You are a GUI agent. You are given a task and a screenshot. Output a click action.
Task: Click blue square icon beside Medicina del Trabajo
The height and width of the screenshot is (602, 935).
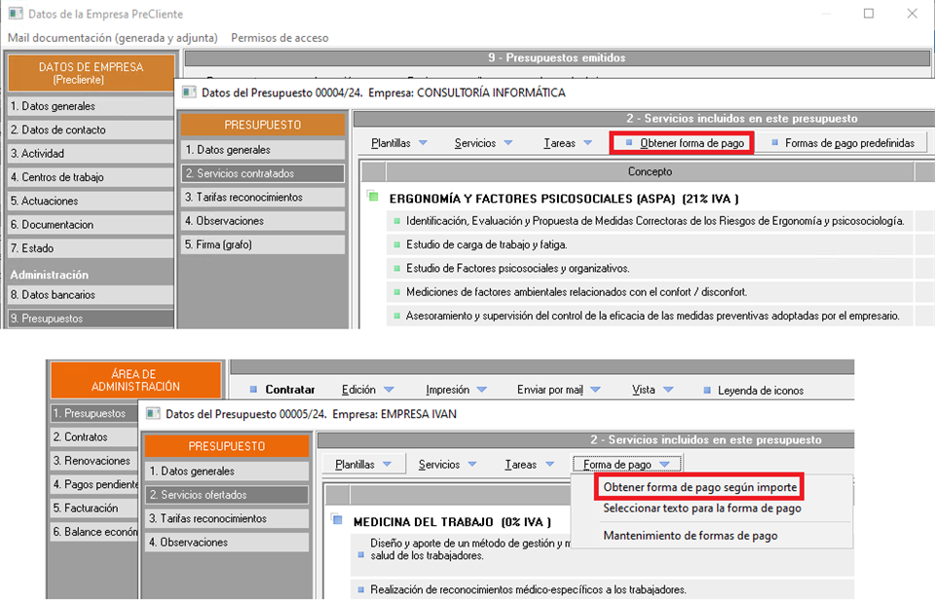pyautogui.click(x=337, y=520)
